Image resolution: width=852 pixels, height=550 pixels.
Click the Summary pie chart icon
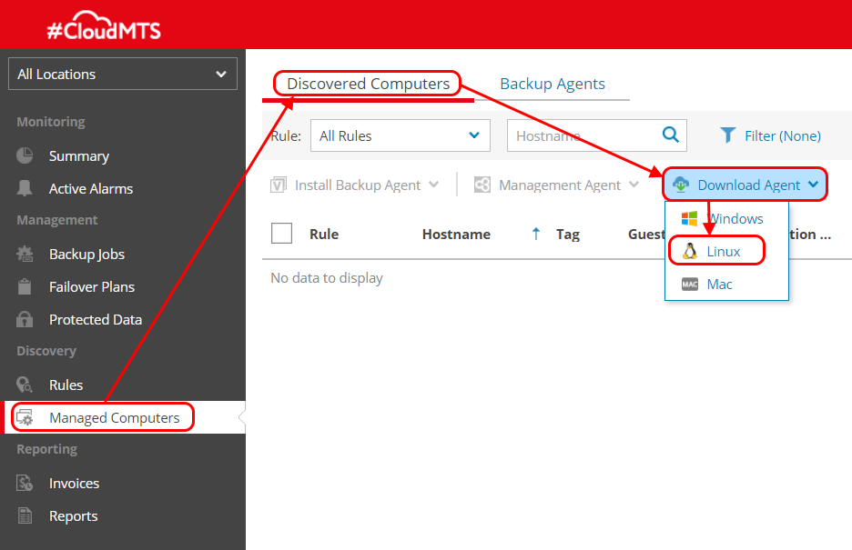click(25, 155)
